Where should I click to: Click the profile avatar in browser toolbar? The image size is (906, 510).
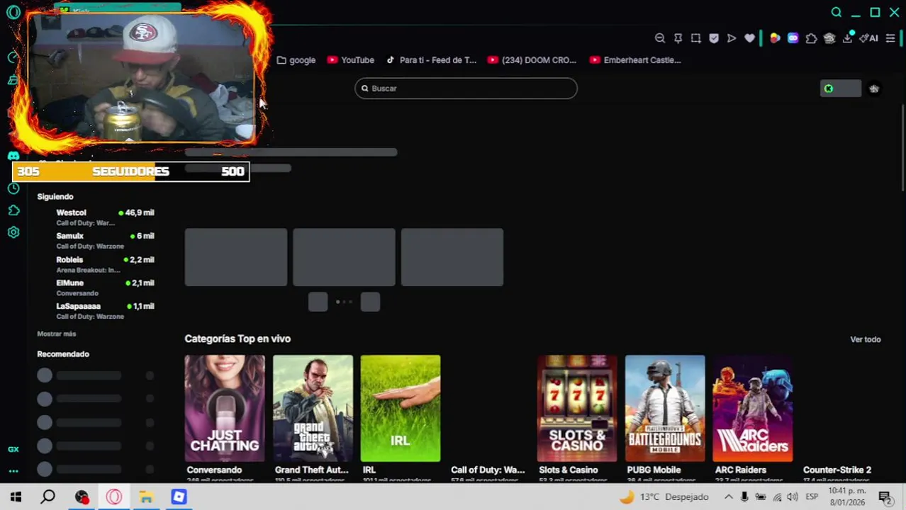point(829,38)
